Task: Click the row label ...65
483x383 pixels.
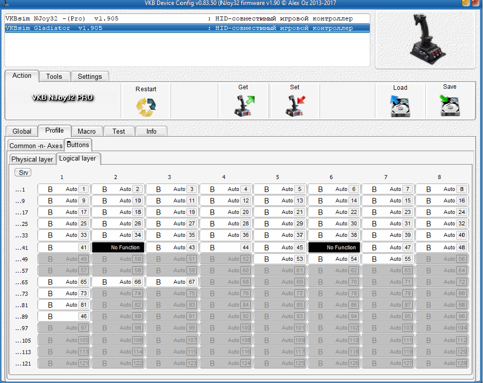Action: tap(21, 282)
